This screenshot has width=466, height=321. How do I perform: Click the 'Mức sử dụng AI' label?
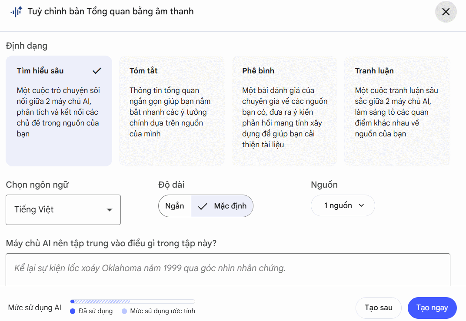(35, 308)
